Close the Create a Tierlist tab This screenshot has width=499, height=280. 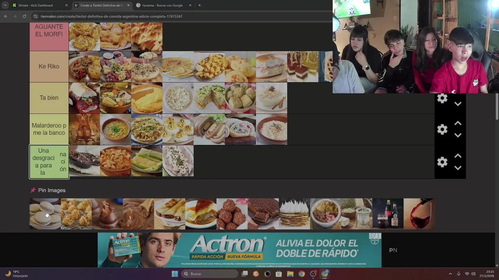[128, 5]
